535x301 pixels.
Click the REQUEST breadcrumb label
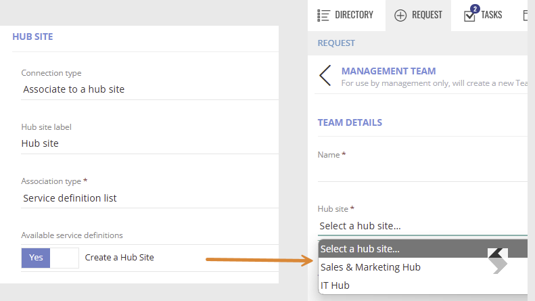point(336,43)
